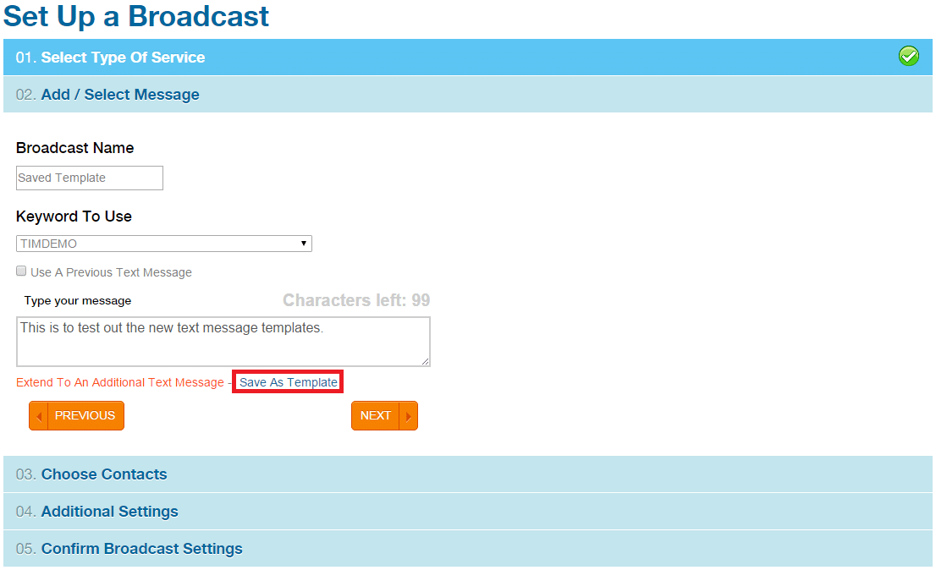This screenshot has width=936, height=570.
Task: Expand the 05. Confirm Broadcast Settings section
Action: [x=468, y=549]
